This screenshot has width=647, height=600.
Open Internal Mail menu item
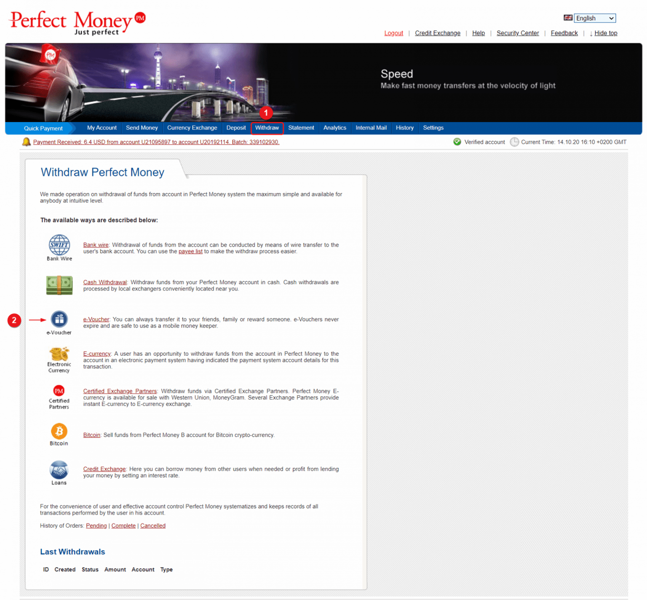click(371, 128)
